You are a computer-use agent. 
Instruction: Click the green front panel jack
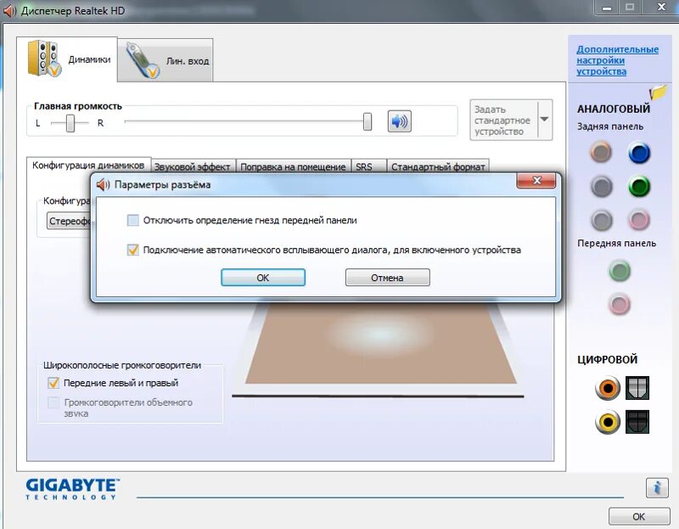(x=620, y=271)
